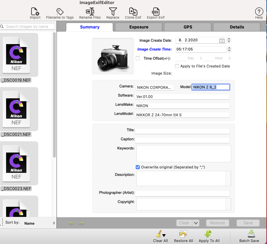Open the Day offset stepper
267x244 pixels.
click(x=201, y=58)
